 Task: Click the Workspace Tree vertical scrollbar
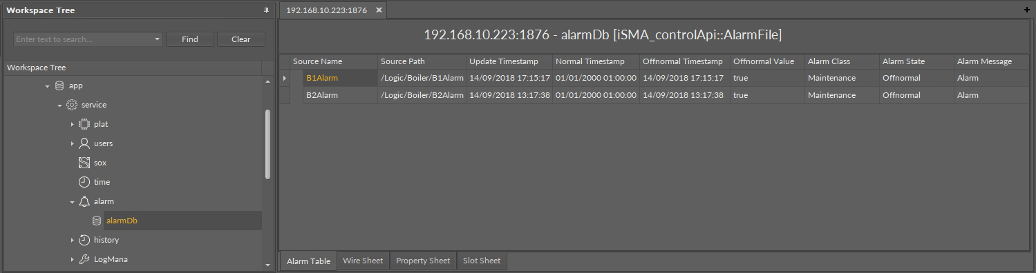point(268,144)
